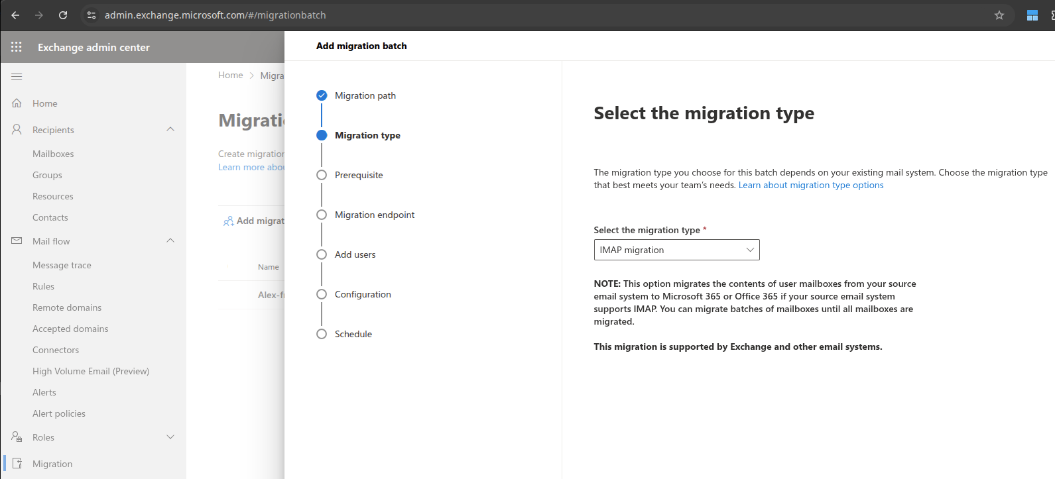Reload the page with refresh icon
Screen dimensions: 1055x479
[x=63, y=15]
